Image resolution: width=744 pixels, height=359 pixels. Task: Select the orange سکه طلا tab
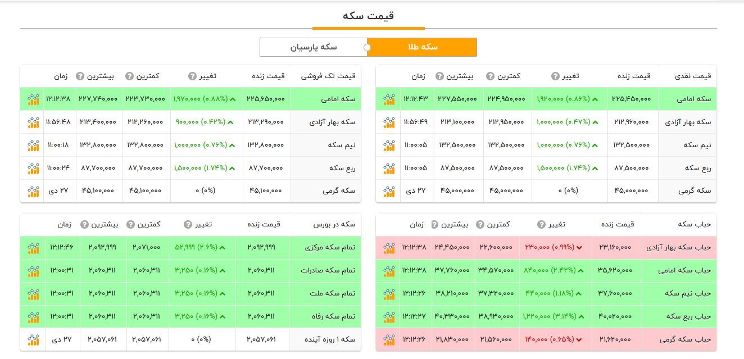point(422,47)
